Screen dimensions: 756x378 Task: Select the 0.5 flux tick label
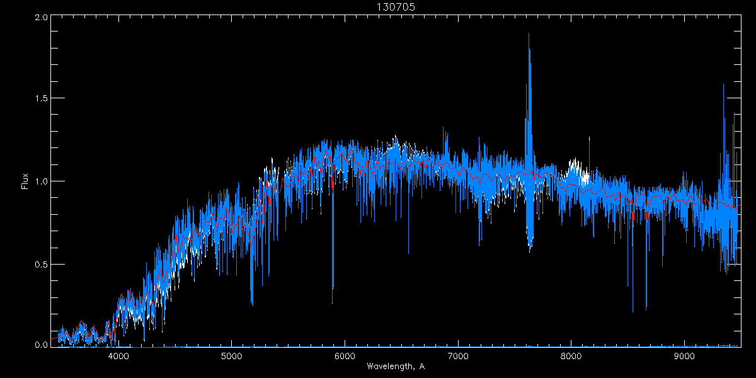point(41,264)
